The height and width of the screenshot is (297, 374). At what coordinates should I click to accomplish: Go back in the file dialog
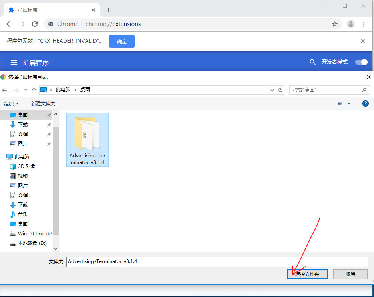tap(4, 90)
